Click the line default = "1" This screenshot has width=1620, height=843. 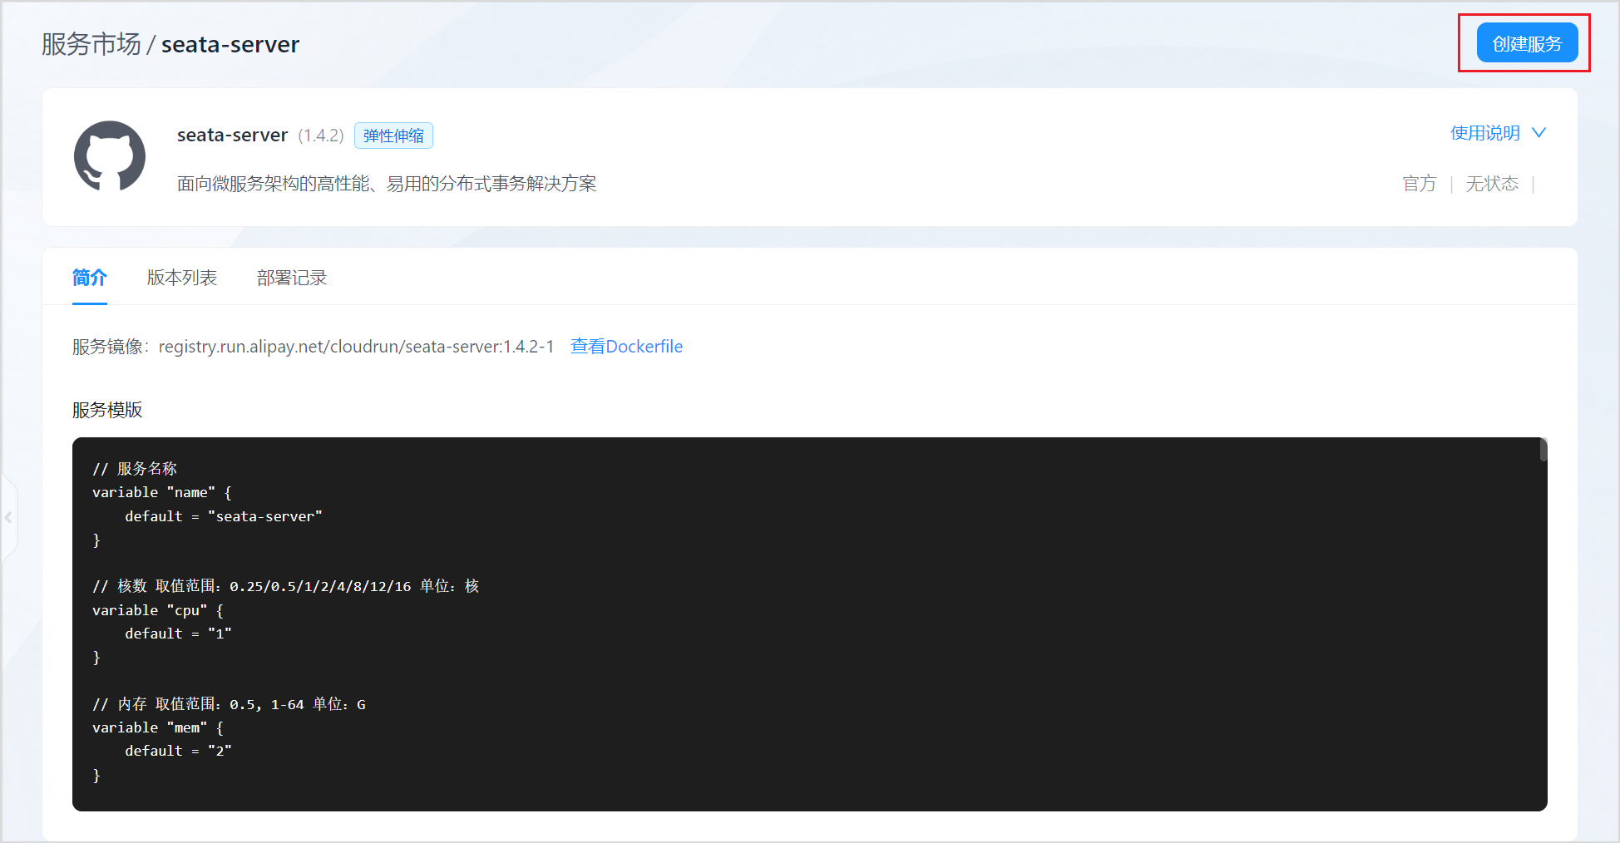178,633
